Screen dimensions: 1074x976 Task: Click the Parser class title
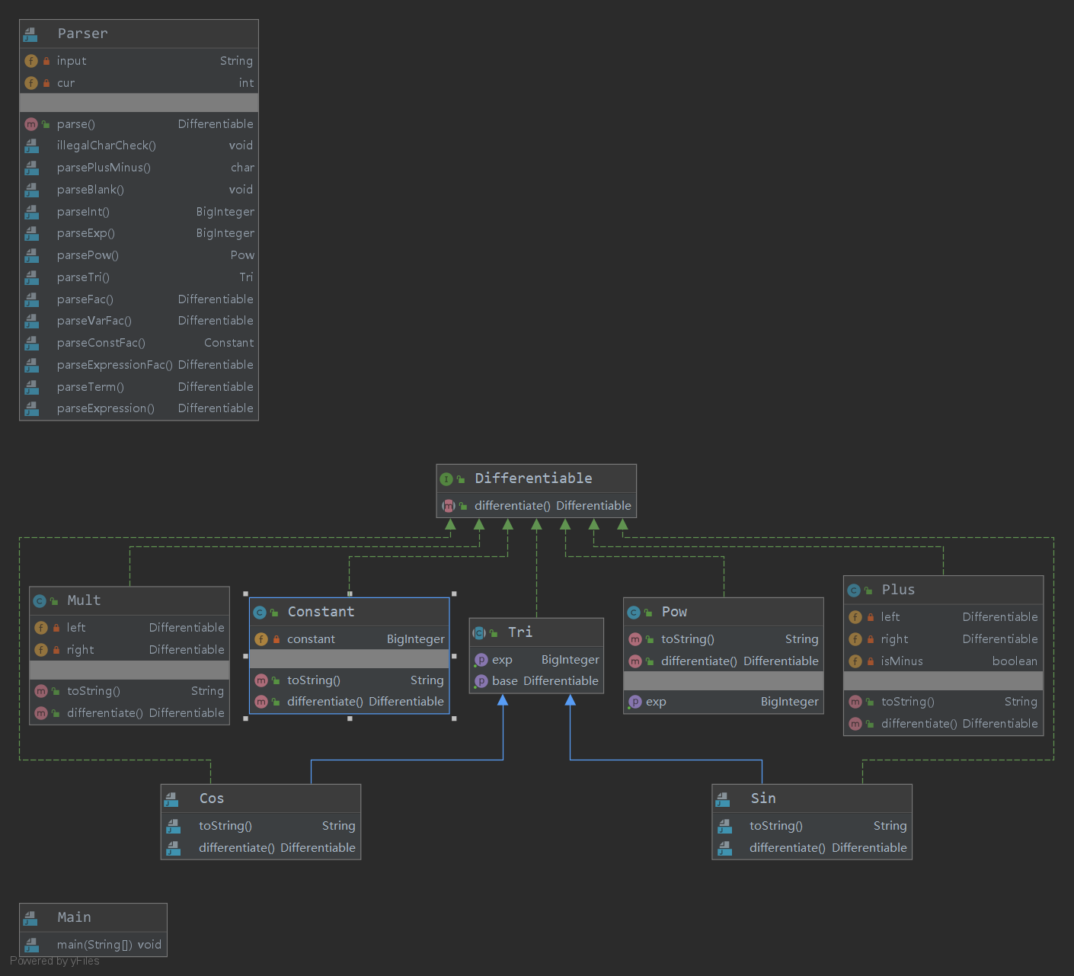(x=83, y=34)
